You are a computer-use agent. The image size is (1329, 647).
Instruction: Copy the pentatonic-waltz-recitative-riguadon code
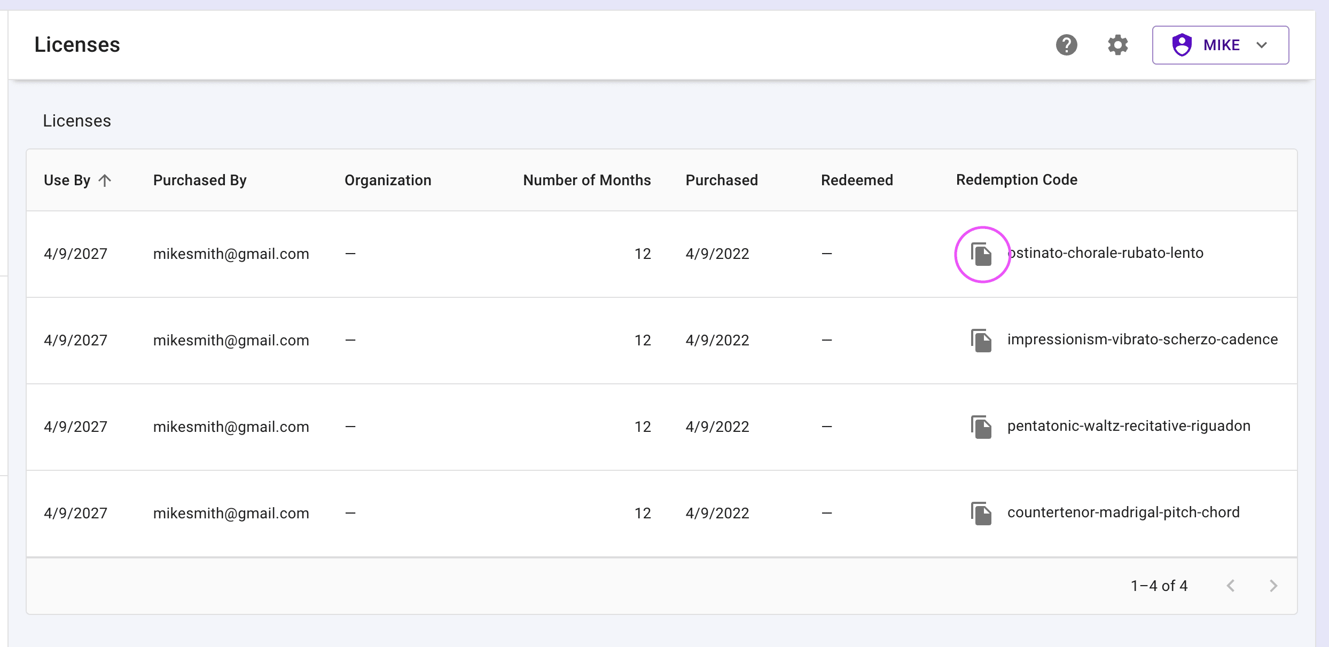pos(981,427)
